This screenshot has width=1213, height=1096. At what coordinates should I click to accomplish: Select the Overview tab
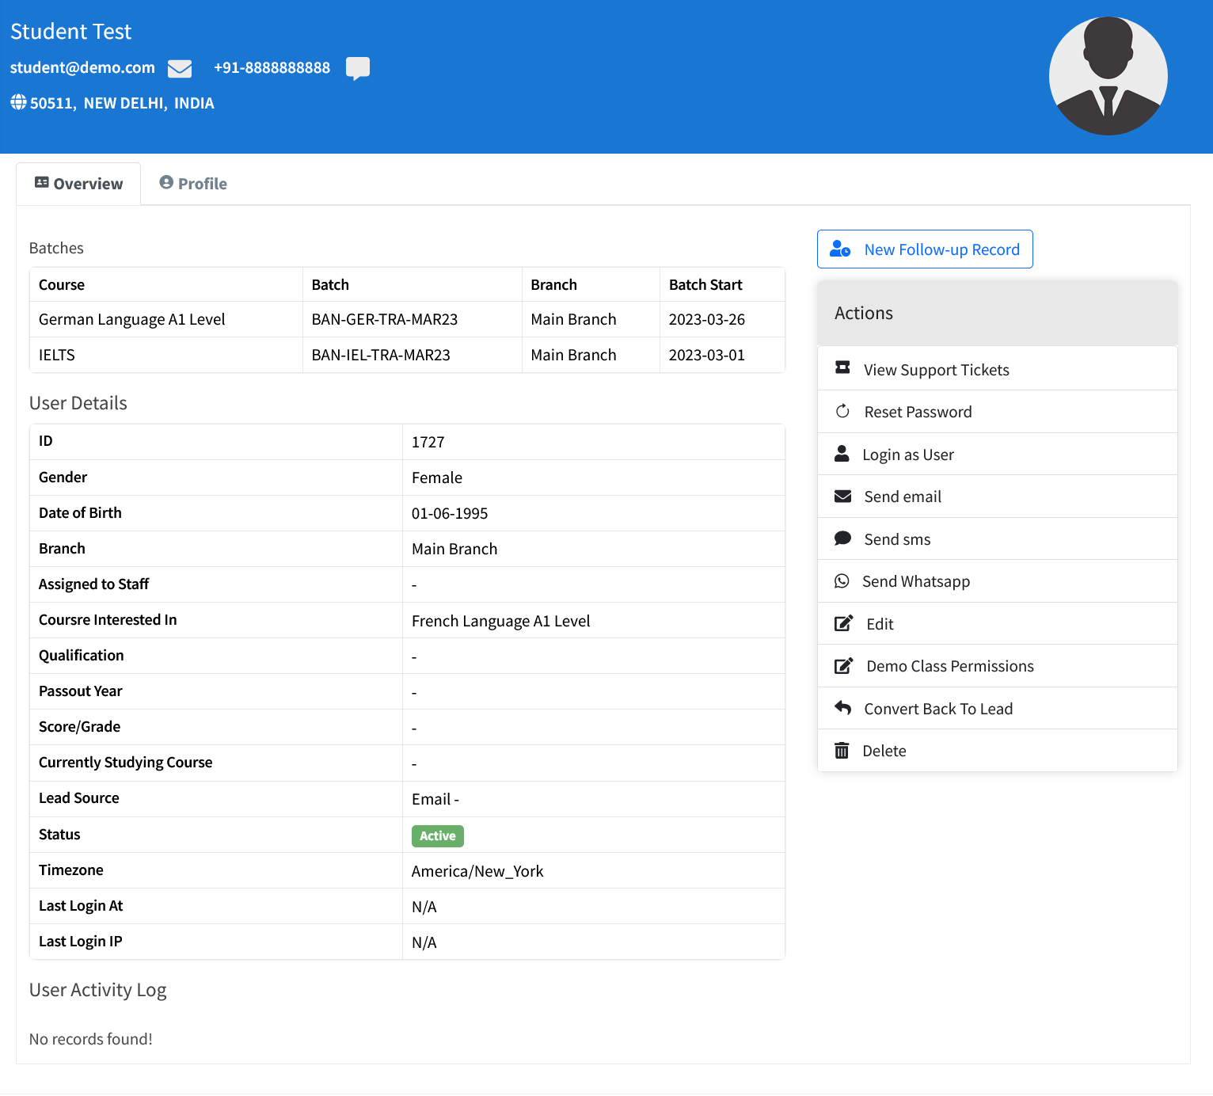(78, 184)
